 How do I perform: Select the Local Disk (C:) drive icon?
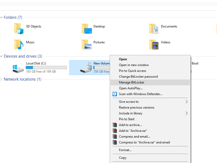[x=18, y=69]
